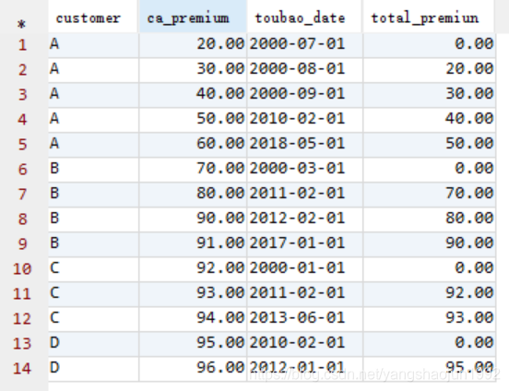The height and width of the screenshot is (391, 509).
Task: Click date cell 2000-09-01
Action: (304, 95)
